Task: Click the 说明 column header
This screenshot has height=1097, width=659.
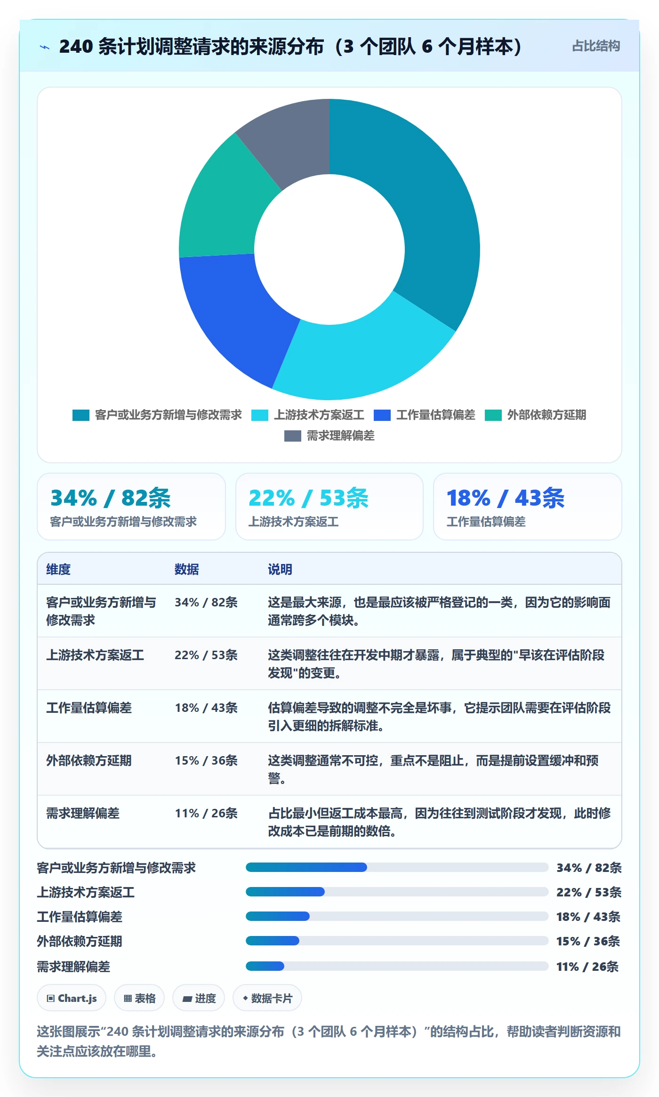Action: pyautogui.click(x=280, y=569)
